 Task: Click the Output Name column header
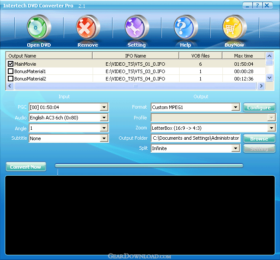(x=49, y=56)
